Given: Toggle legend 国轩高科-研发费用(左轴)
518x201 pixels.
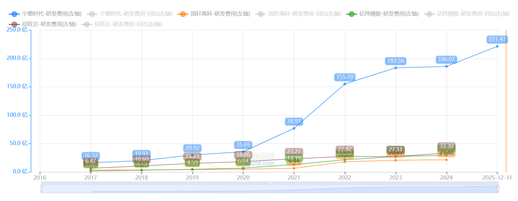Looking at the screenshot, I should pyautogui.click(x=214, y=14).
